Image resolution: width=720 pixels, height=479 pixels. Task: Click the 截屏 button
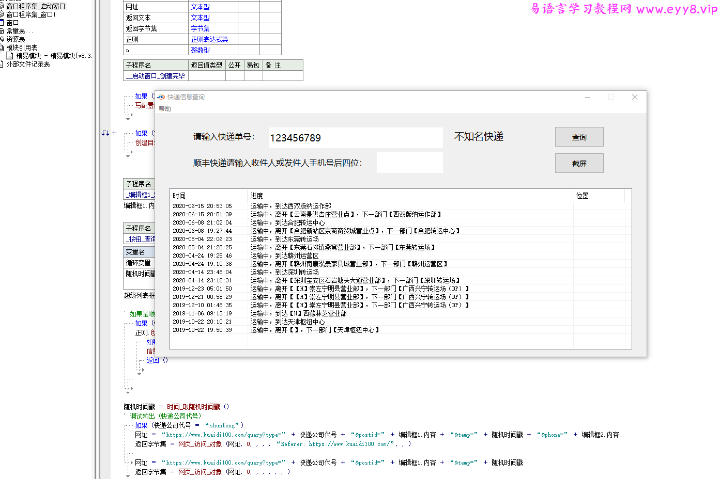click(579, 163)
